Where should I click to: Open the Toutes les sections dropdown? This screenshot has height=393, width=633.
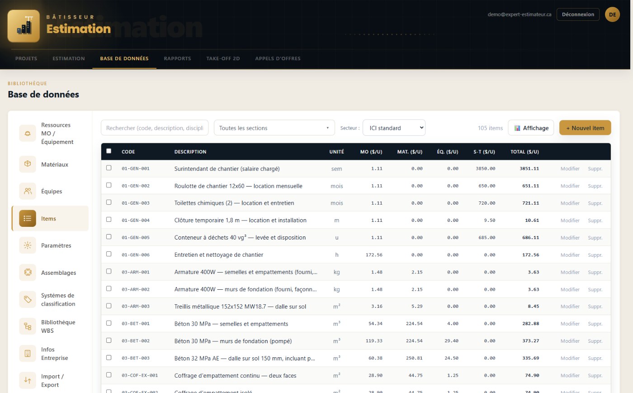point(274,128)
